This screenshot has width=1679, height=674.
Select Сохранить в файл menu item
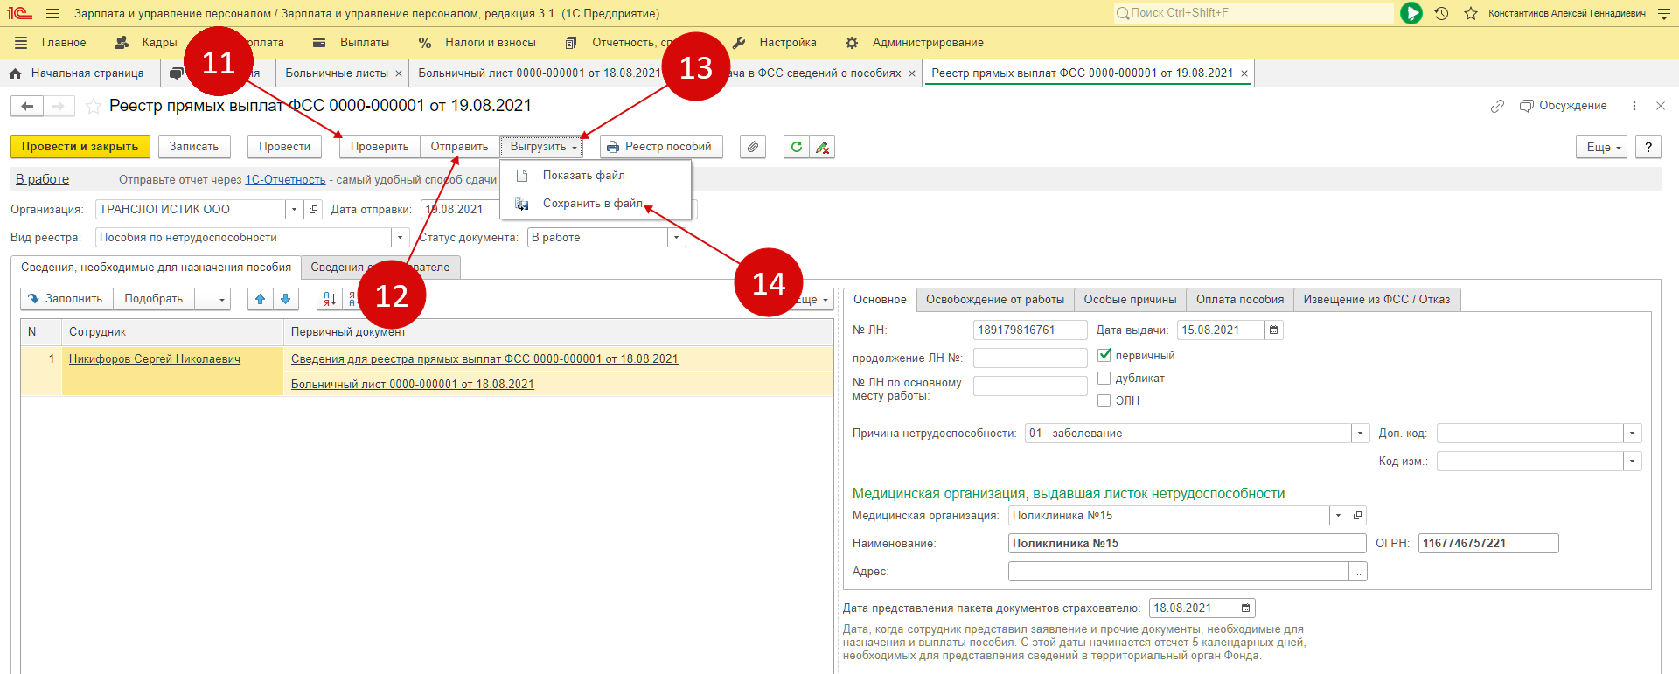click(592, 204)
